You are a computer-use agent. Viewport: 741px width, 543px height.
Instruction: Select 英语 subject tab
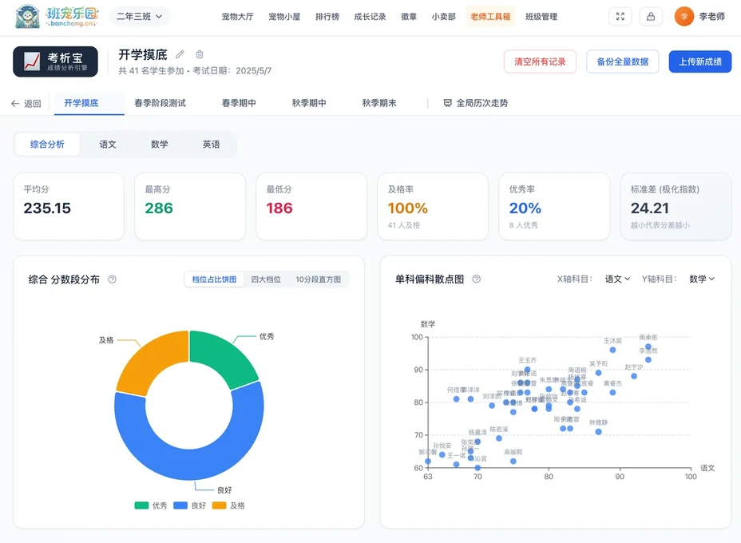click(212, 145)
